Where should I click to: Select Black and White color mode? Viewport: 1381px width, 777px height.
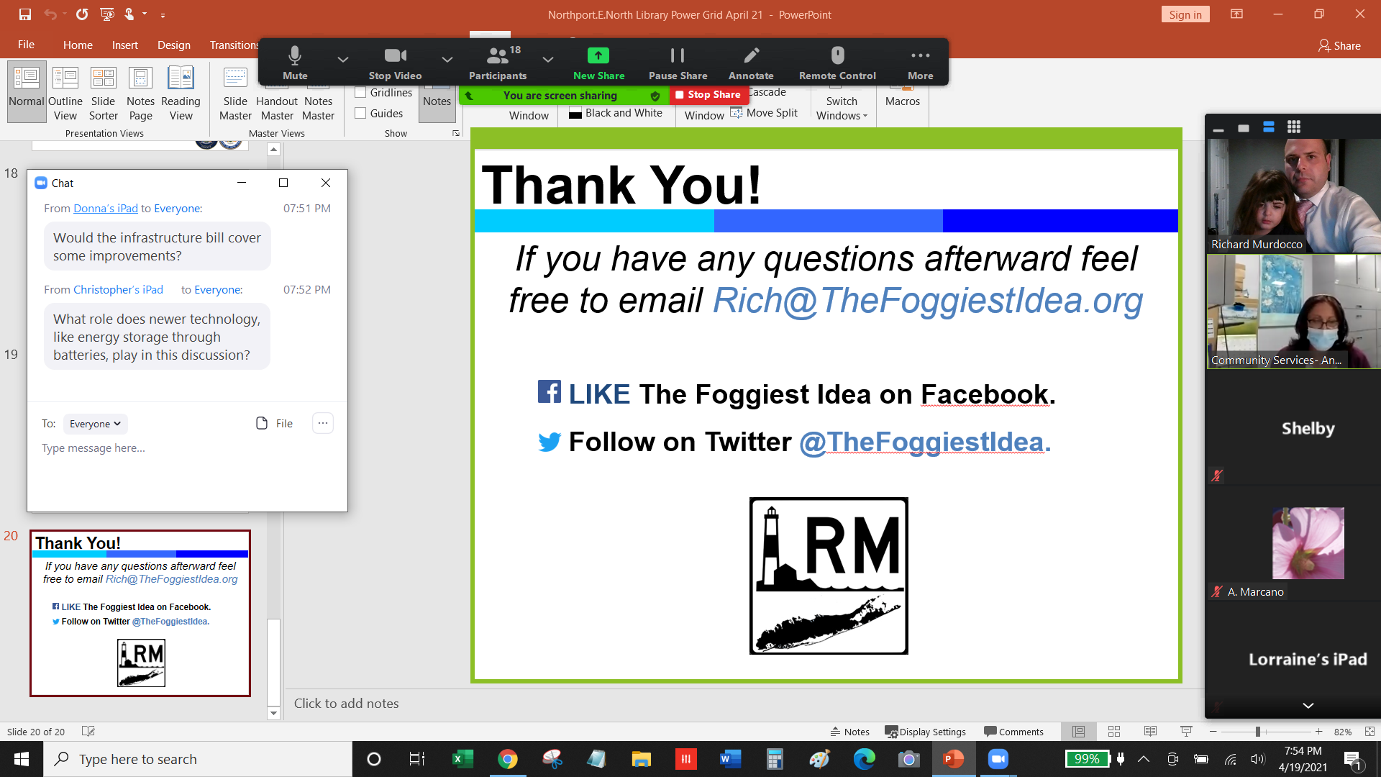pos(616,113)
